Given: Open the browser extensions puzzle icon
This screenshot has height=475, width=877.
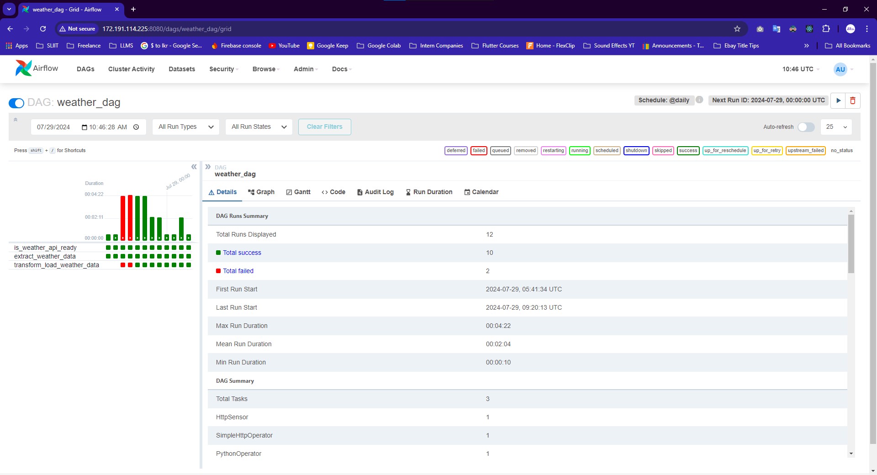Looking at the screenshot, I should pos(826,29).
